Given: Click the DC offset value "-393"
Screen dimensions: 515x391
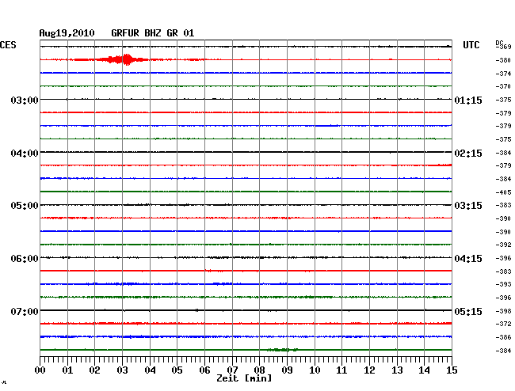Looking at the screenshot, I should coord(503,284).
